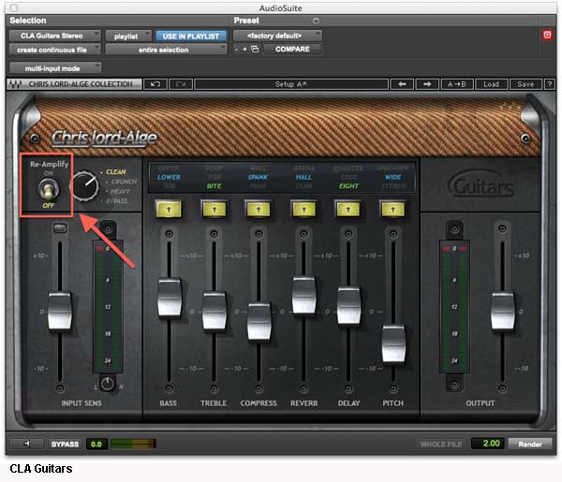This screenshot has width=562, height=482.
Task: Click the 0.0 level value field
Action: point(96,444)
